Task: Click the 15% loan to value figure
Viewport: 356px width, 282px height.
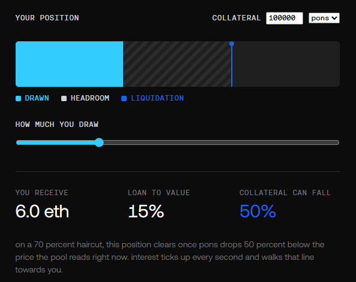Action: pyautogui.click(x=146, y=211)
